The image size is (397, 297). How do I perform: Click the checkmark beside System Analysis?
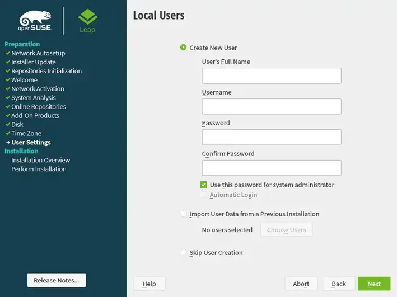point(8,98)
